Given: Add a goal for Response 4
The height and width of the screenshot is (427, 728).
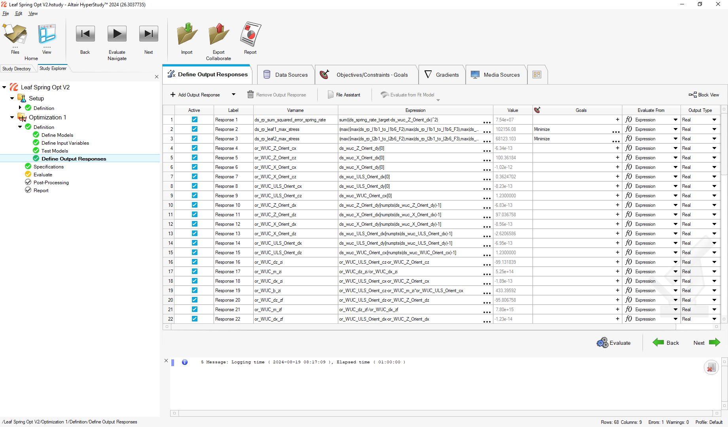Looking at the screenshot, I should pos(617,148).
